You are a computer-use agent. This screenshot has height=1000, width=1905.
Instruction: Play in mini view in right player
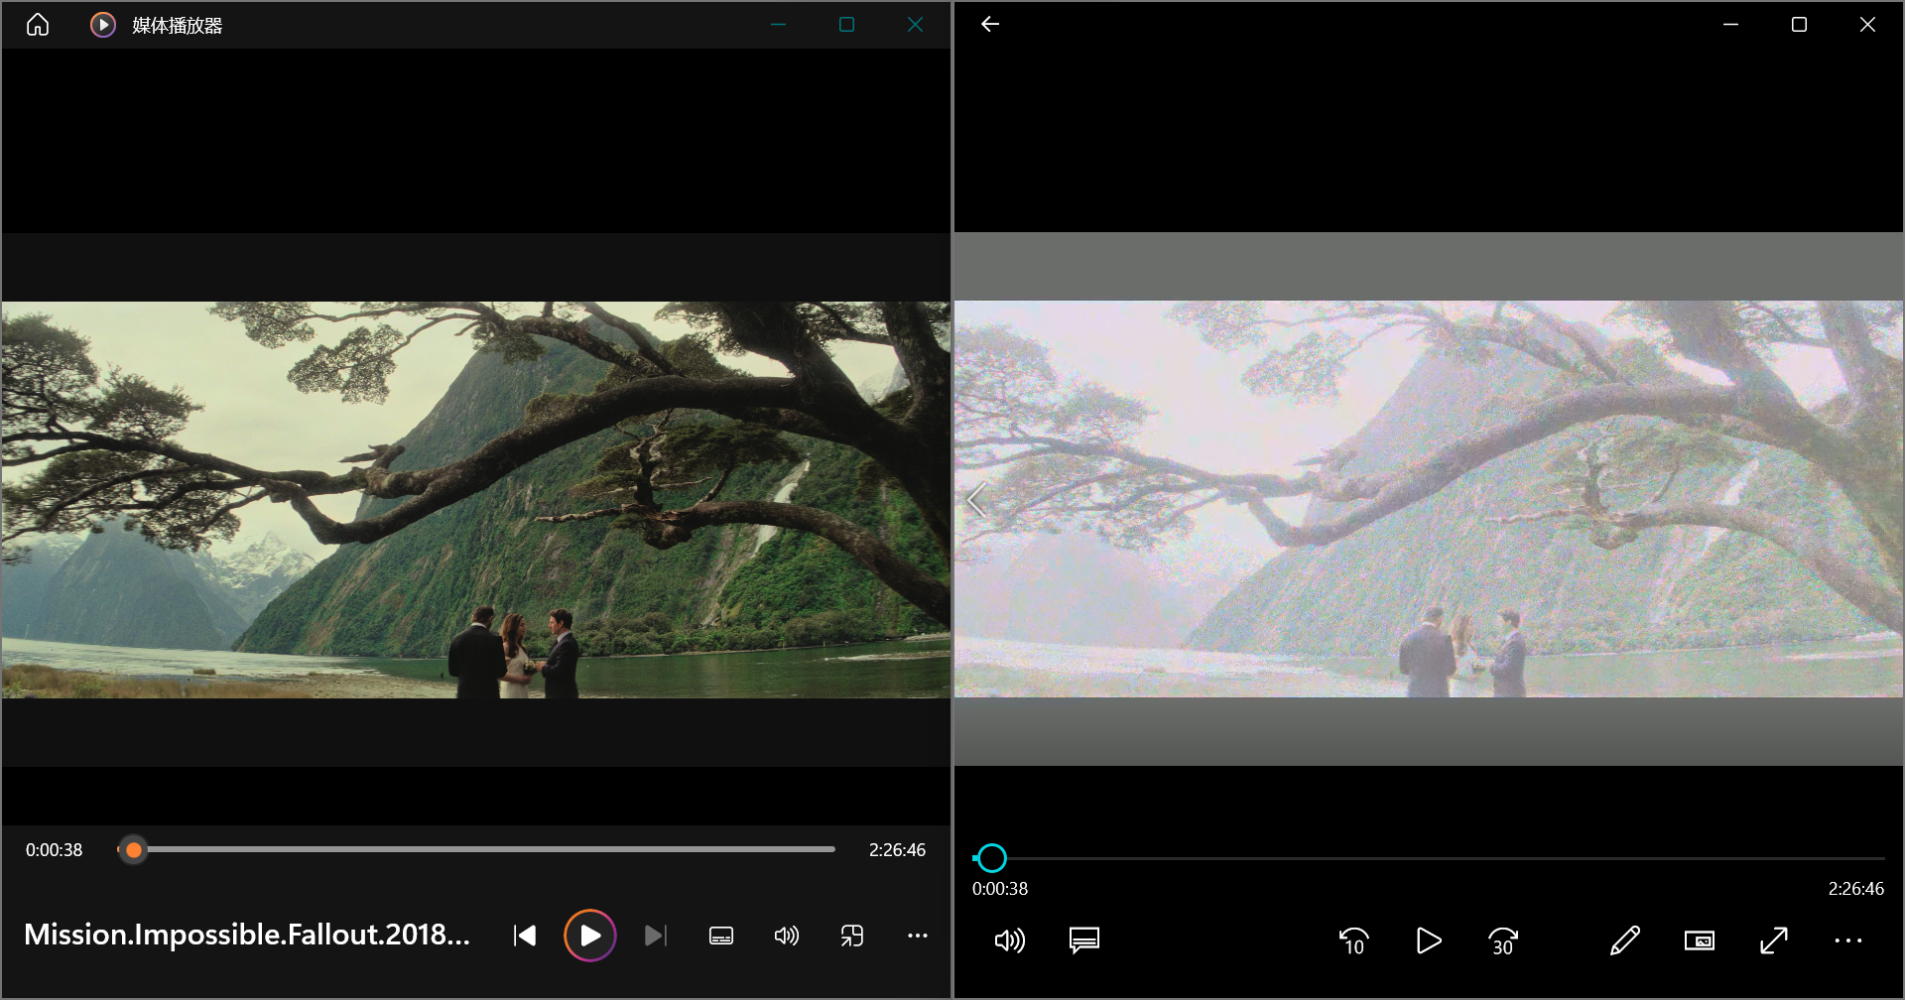click(1700, 940)
